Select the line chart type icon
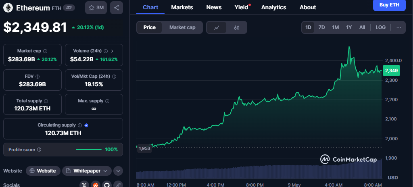The width and height of the screenshot is (413, 187). (217, 27)
